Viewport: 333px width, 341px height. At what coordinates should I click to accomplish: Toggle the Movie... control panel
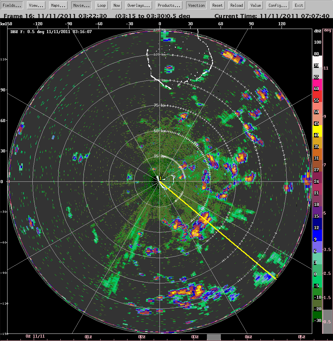81,5
